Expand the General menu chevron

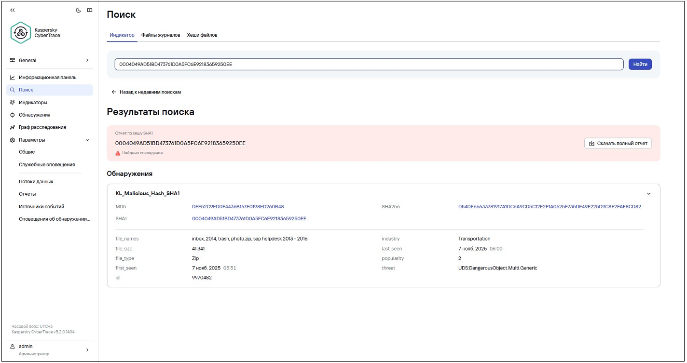(x=87, y=60)
